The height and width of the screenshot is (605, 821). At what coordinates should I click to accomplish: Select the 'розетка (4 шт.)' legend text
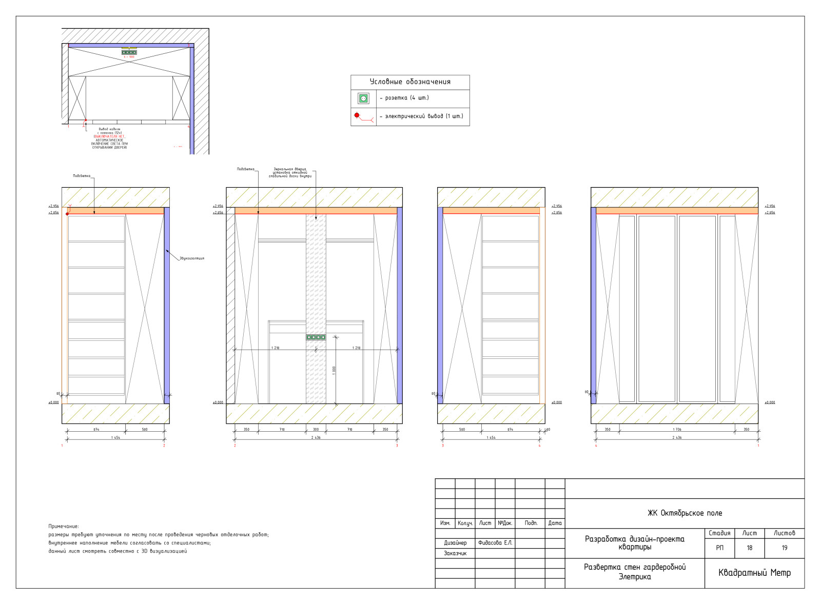[404, 98]
